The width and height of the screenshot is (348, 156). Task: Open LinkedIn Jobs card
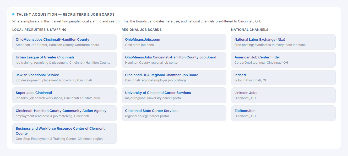click(x=283, y=95)
